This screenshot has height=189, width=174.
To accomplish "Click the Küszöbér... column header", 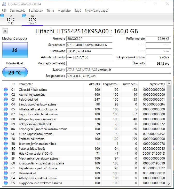I will click(129, 84).
